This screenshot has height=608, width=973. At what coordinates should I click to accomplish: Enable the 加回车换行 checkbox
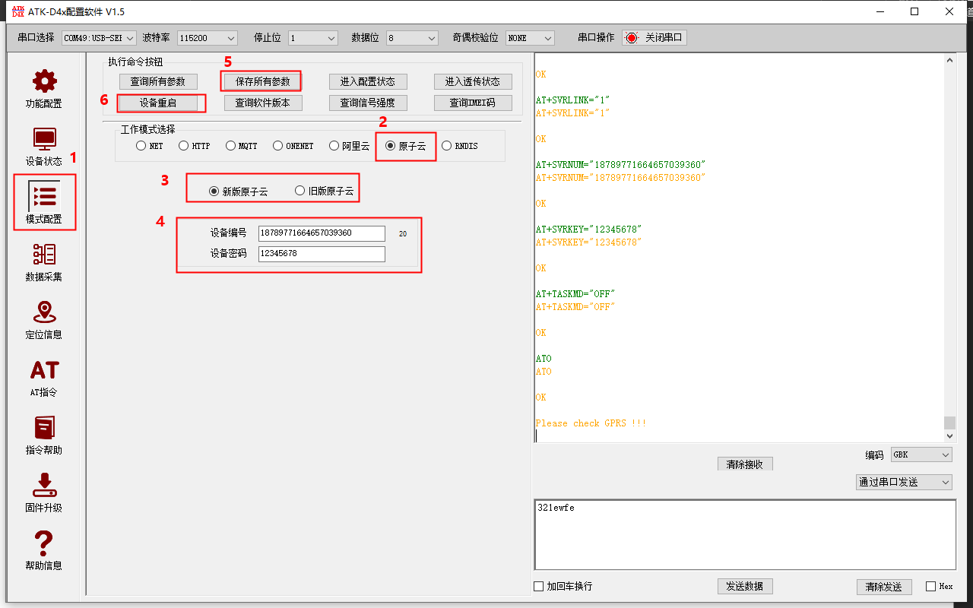point(539,587)
